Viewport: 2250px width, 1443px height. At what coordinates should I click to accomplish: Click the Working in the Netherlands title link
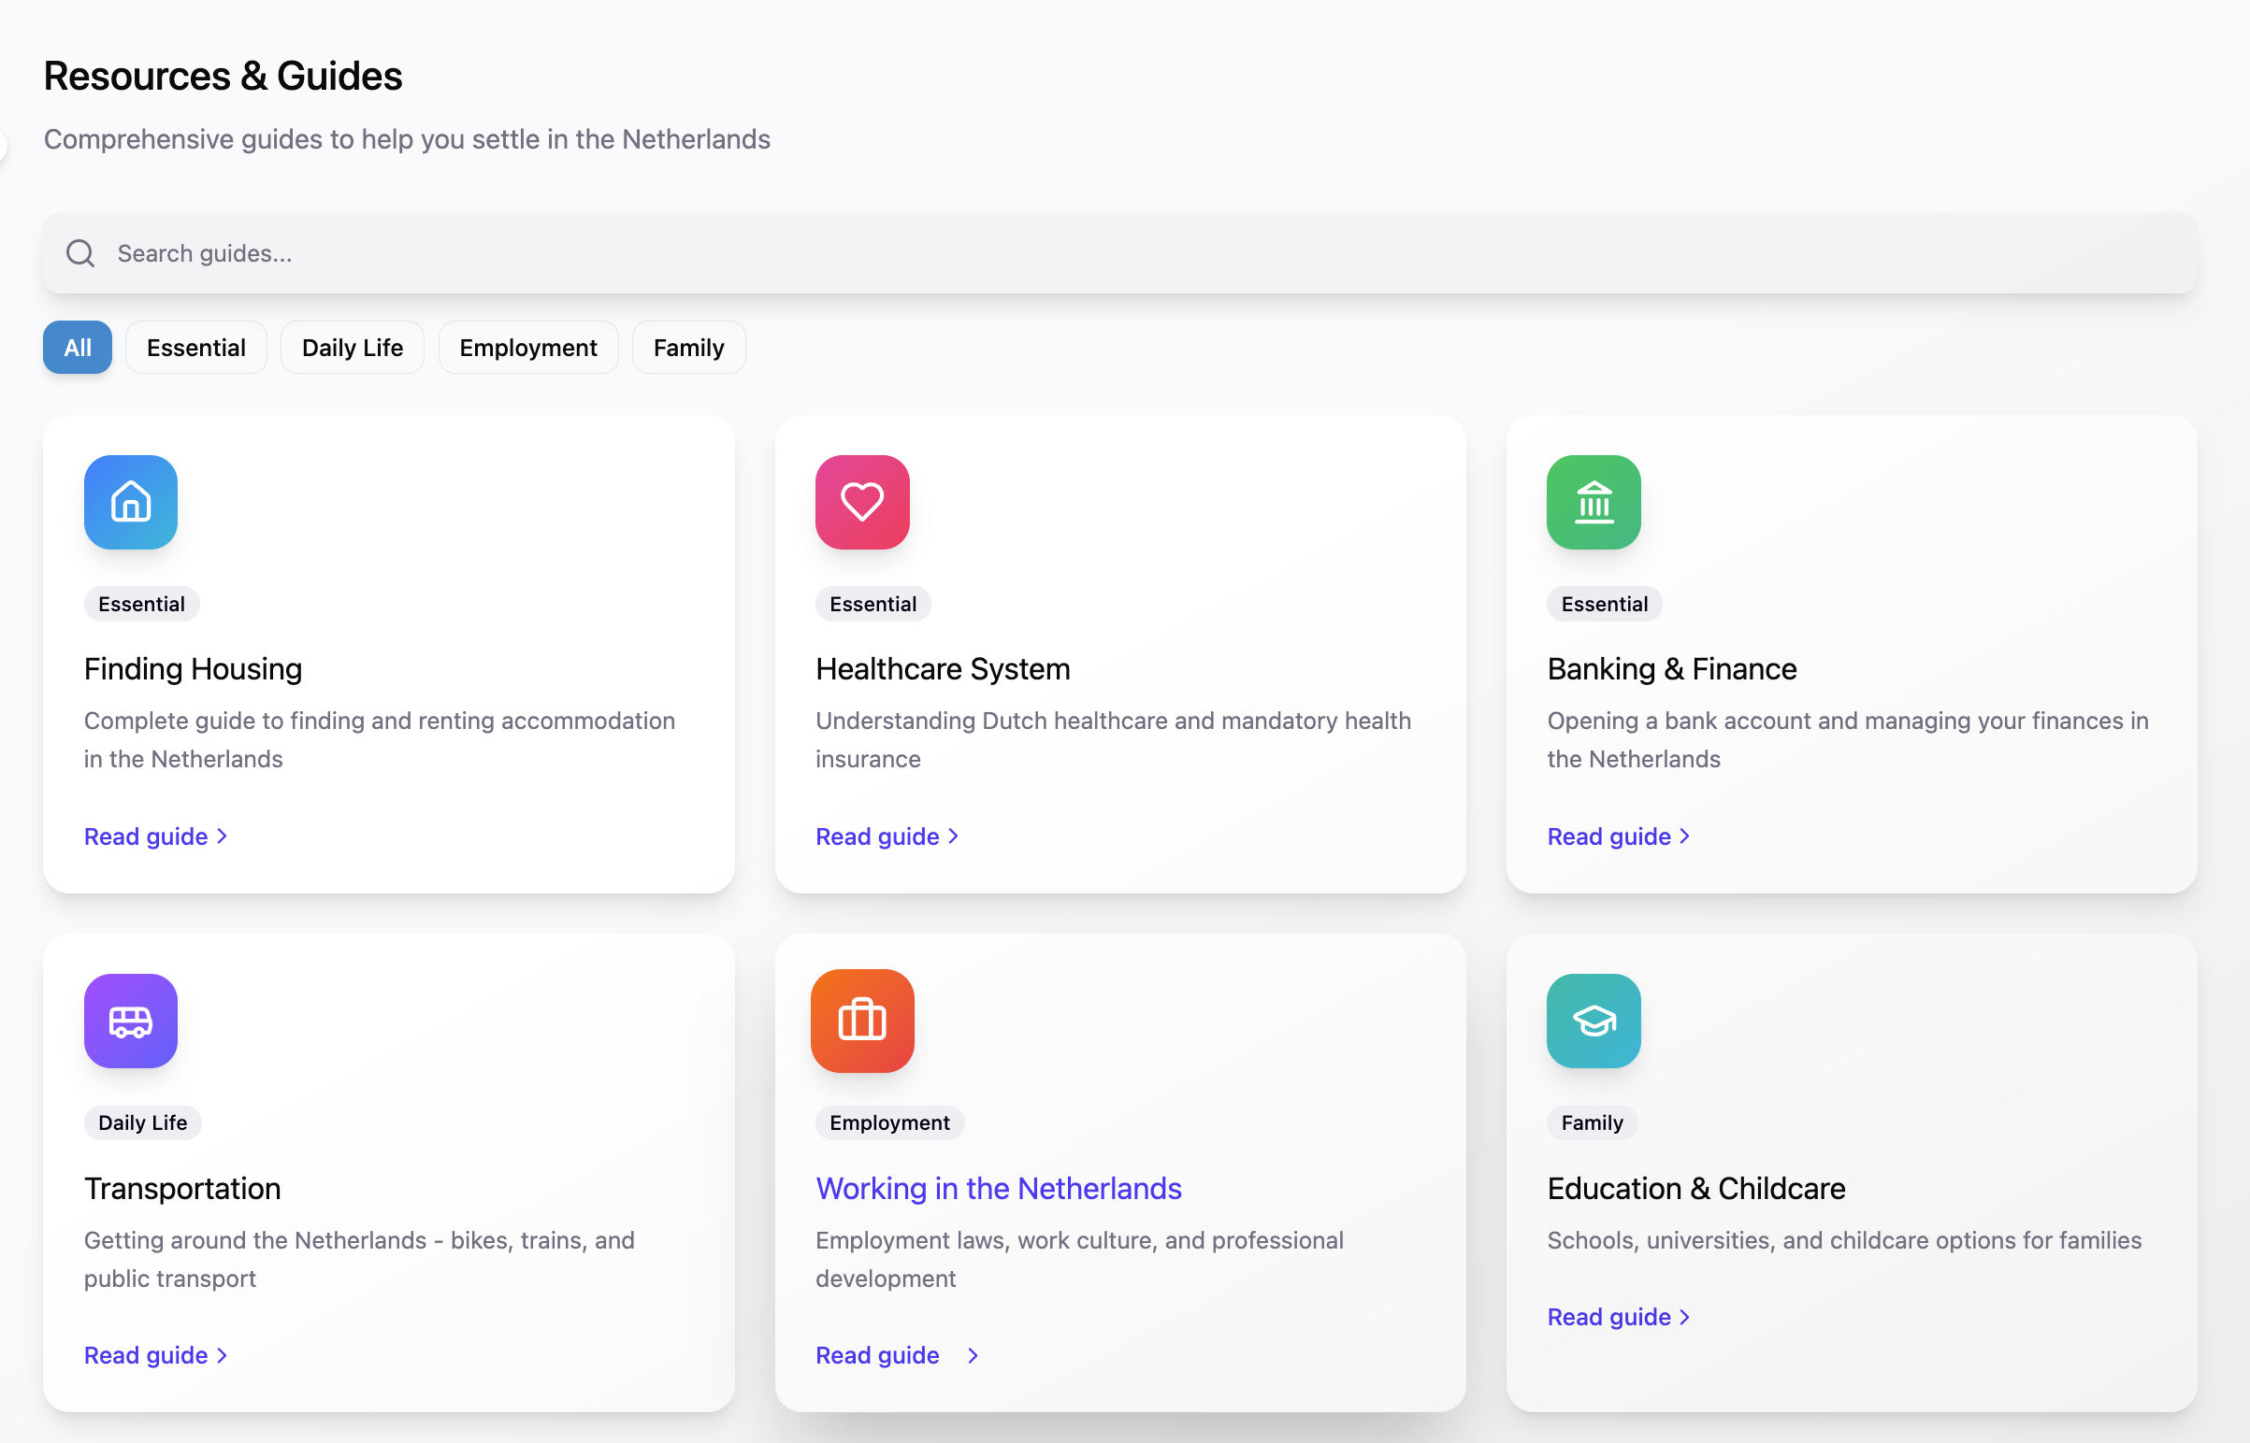998,1188
